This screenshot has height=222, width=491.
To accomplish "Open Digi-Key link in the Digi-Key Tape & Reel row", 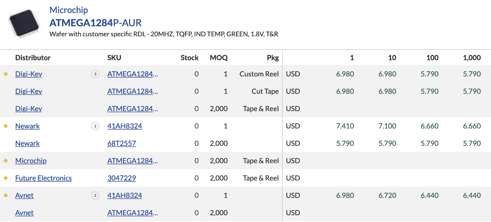I will (x=29, y=109).
